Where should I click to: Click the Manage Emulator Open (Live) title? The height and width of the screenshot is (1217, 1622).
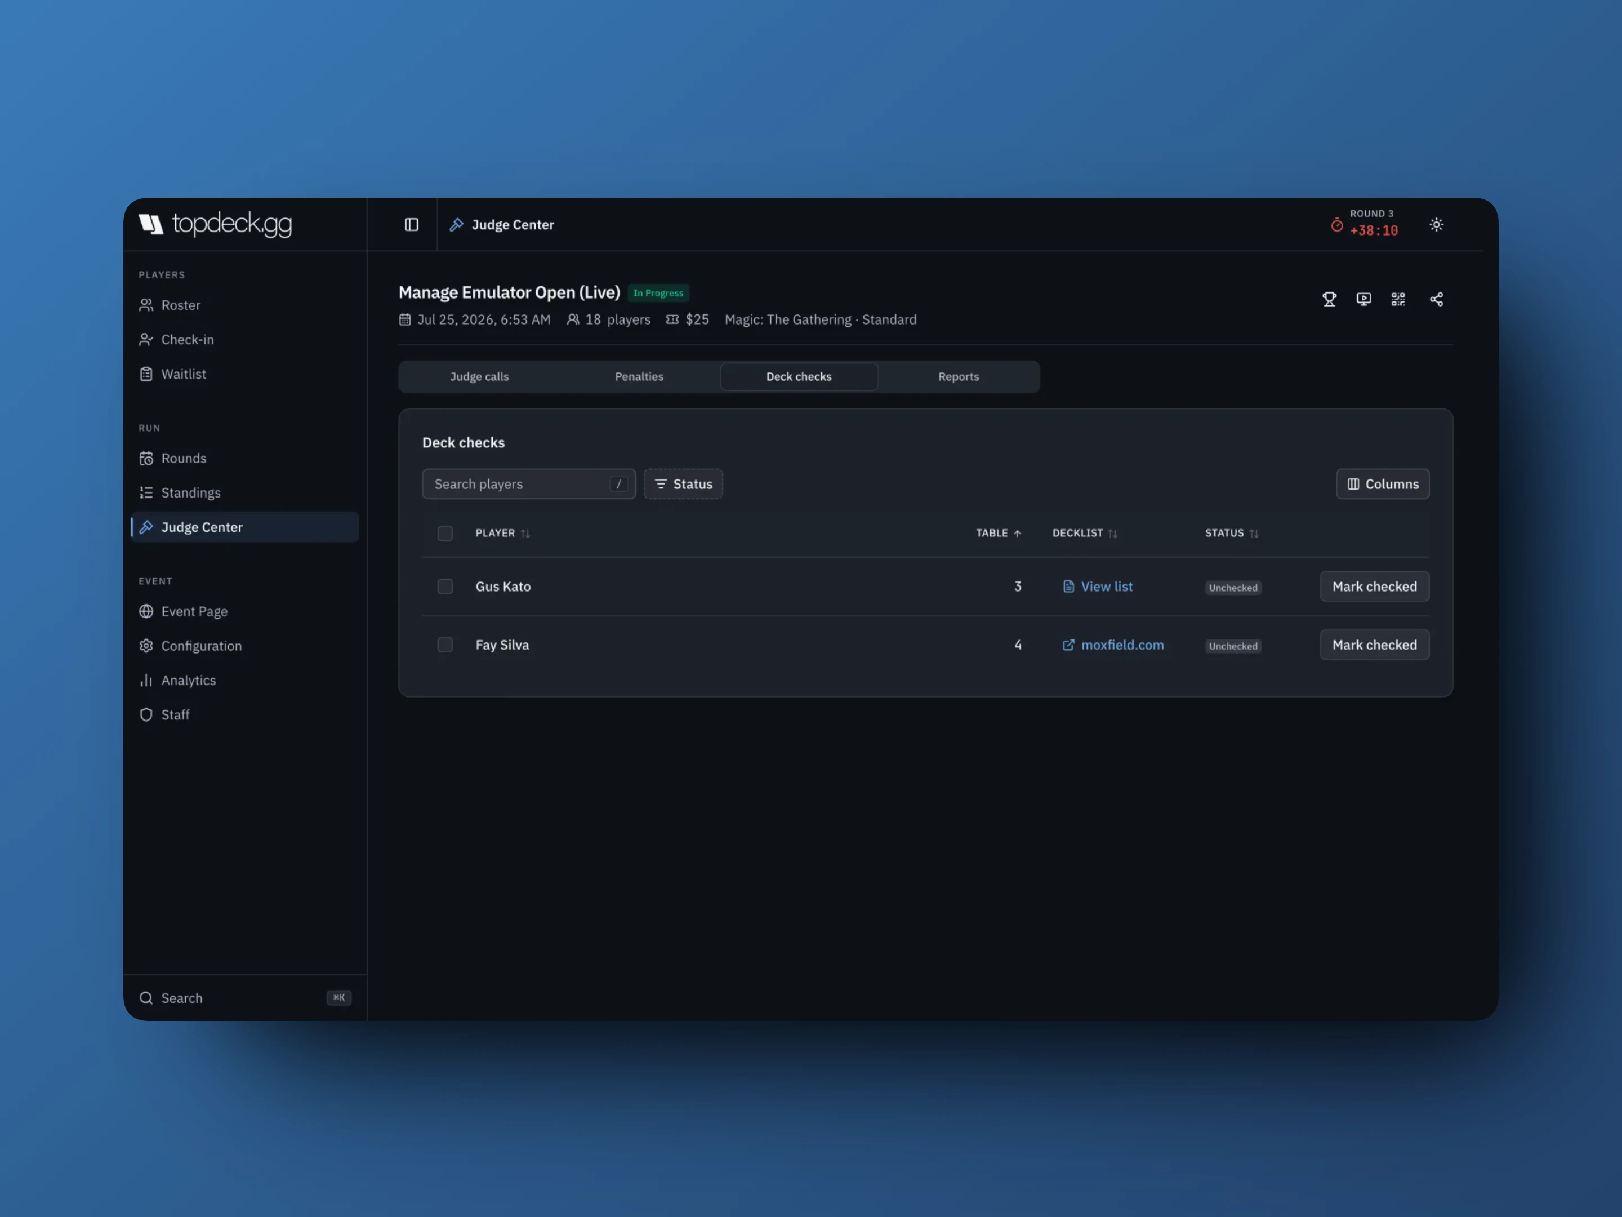[x=509, y=292]
